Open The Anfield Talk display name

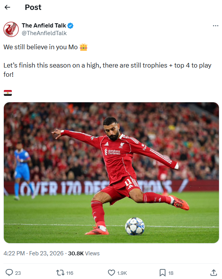coord(44,26)
